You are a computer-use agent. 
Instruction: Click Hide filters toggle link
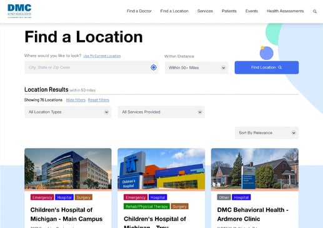click(x=76, y=100)
